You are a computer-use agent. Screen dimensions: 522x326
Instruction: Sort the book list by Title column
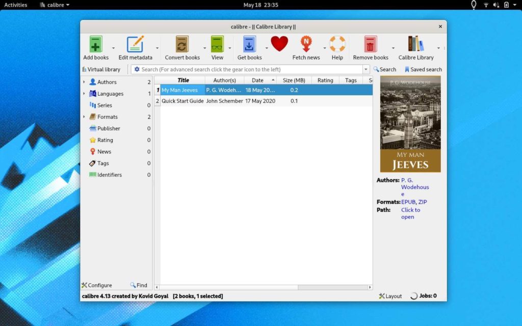point(183,80)
